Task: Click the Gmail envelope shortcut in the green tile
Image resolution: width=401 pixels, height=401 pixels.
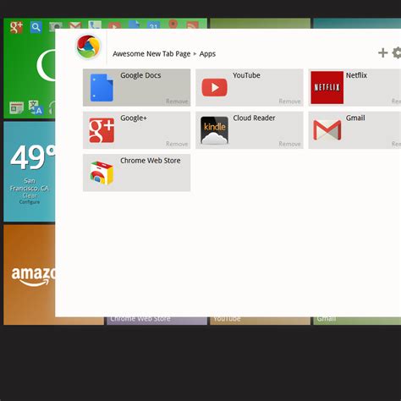Action: pos(75,25)
